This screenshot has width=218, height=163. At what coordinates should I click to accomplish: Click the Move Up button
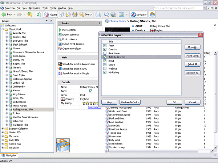click(193, 47)
